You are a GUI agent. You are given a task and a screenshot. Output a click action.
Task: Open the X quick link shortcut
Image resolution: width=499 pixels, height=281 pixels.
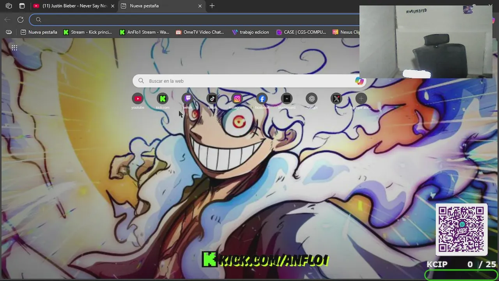pos(336,99)
